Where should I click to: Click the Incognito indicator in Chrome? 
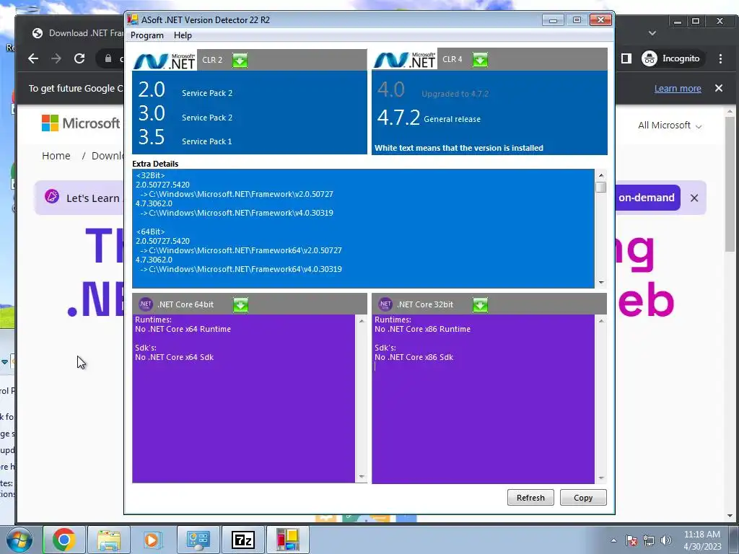[x=670, y=58]
